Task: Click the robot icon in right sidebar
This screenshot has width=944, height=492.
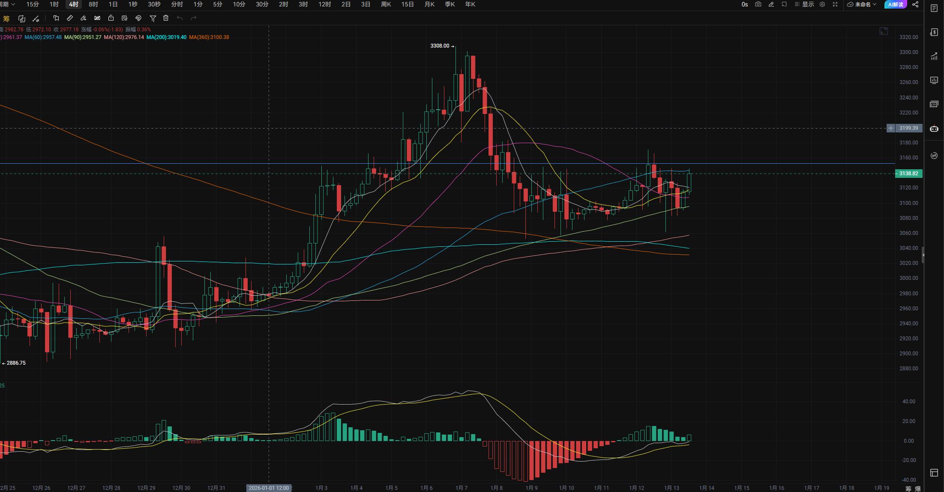Action: 934,129
